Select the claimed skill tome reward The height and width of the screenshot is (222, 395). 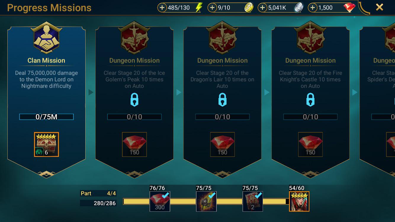pyautogui.click(x=253, y=202)
